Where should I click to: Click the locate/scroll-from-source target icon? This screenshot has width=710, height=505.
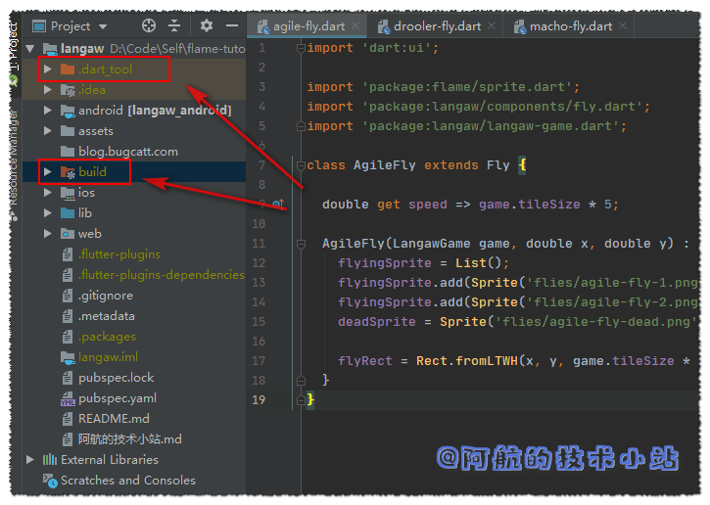[x=149, y=26]
